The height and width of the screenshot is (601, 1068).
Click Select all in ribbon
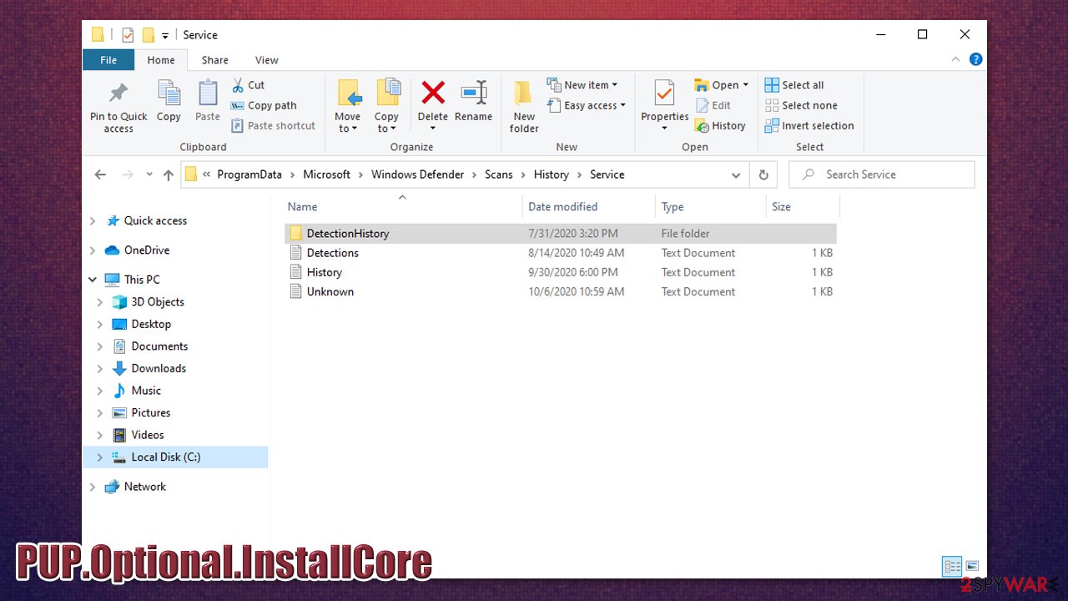click(794, 85)
